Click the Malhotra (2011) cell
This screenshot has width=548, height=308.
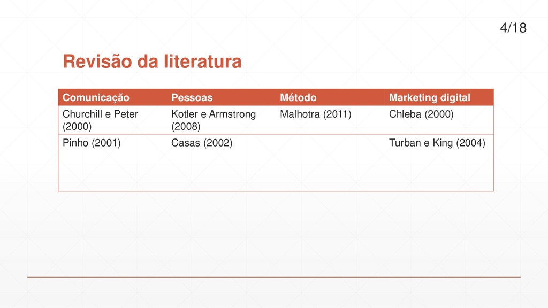(x=330, y=120)
